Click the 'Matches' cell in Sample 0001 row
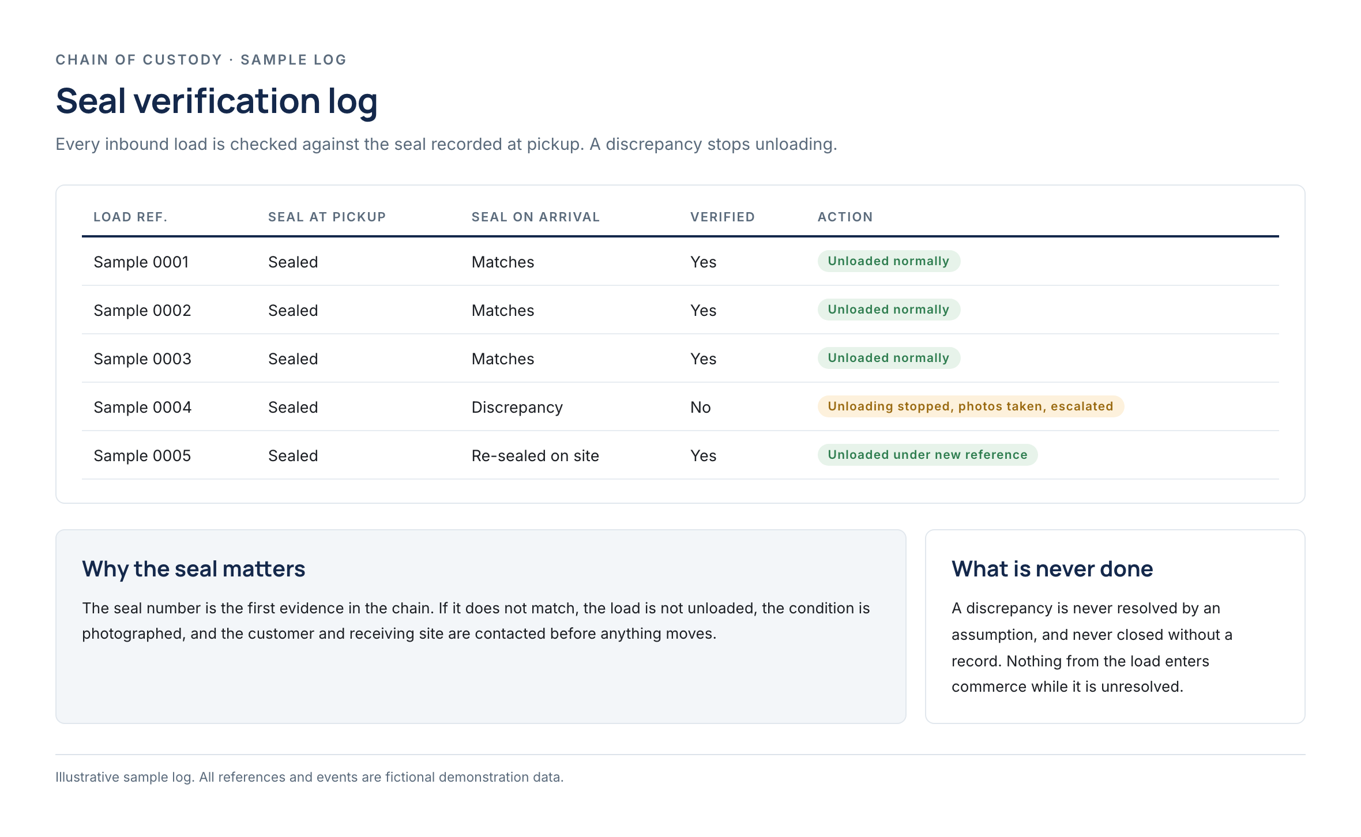Viewport: 1361px width, 837px height. (503, 262)
